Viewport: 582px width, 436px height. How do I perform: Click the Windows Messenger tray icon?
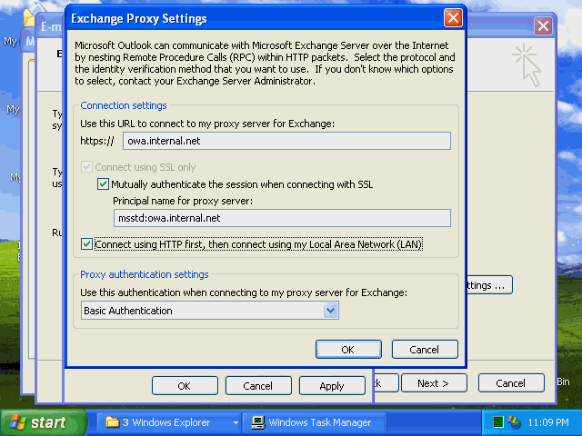tap(515, 421)
